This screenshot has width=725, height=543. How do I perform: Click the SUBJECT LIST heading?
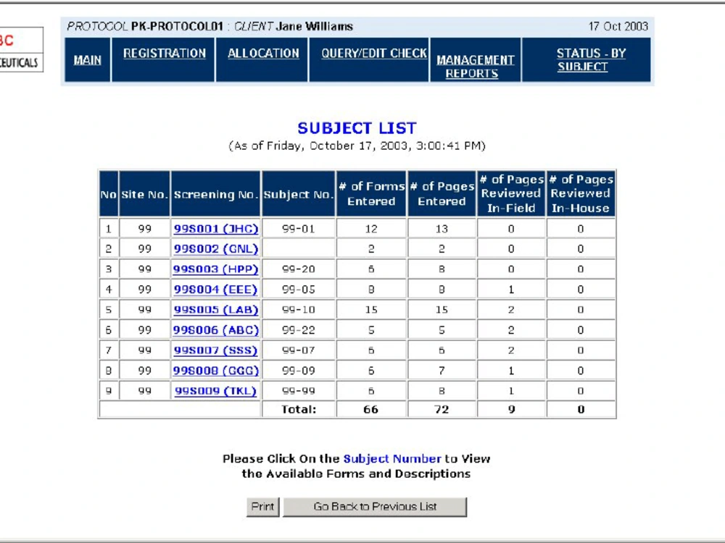(357, 128)
